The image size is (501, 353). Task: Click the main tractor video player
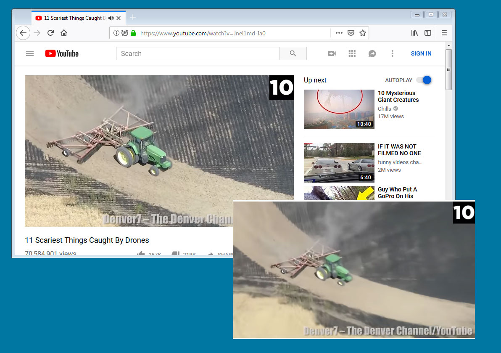click(159, 151)
